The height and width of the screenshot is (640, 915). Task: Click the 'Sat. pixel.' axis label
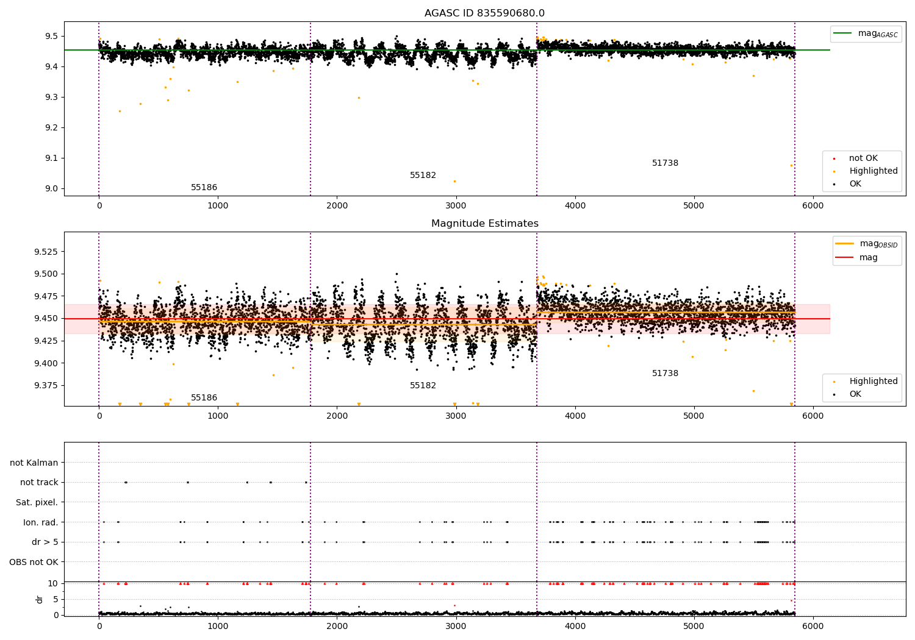pos(37,503)
